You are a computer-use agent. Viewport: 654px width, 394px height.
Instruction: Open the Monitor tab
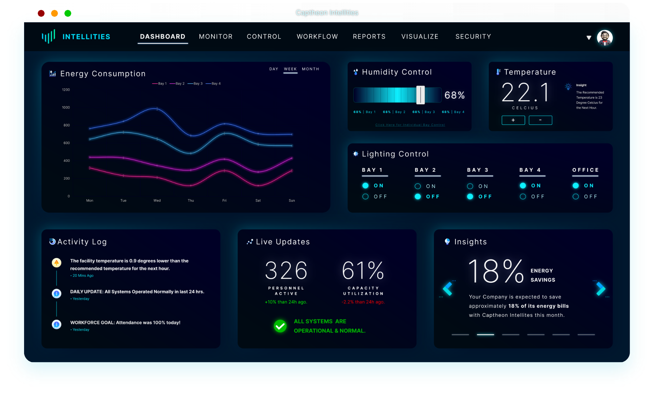pyautogui.click(x=216, y=37)
